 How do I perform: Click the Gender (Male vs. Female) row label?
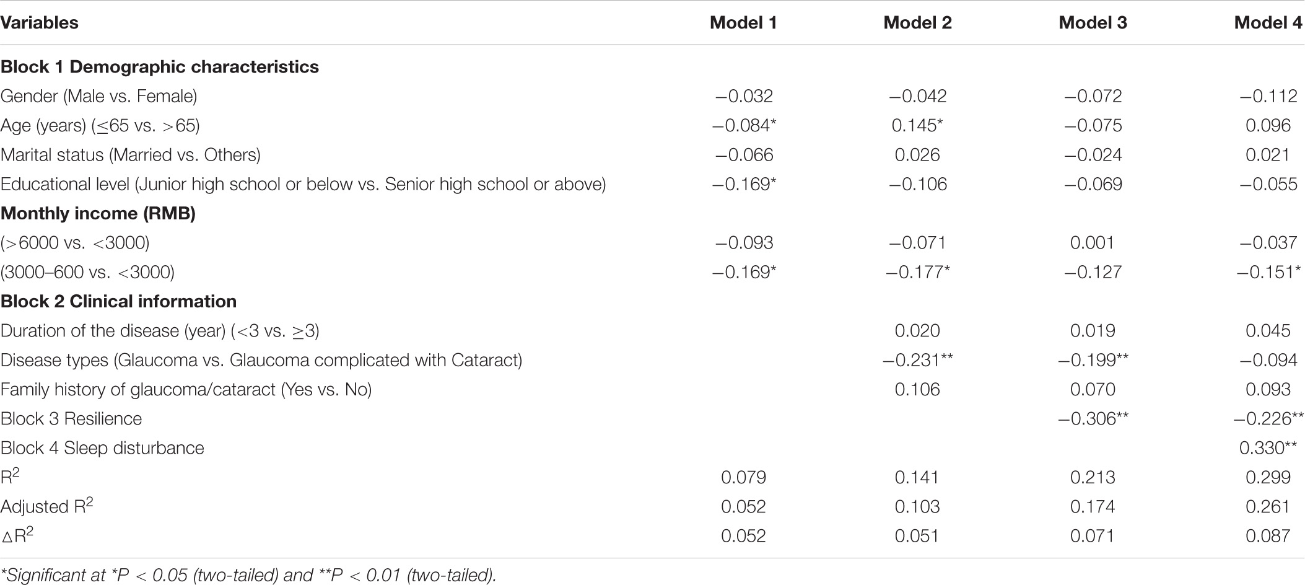99,96
